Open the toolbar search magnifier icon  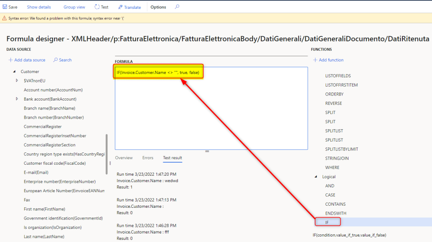(x=177, y=7)
